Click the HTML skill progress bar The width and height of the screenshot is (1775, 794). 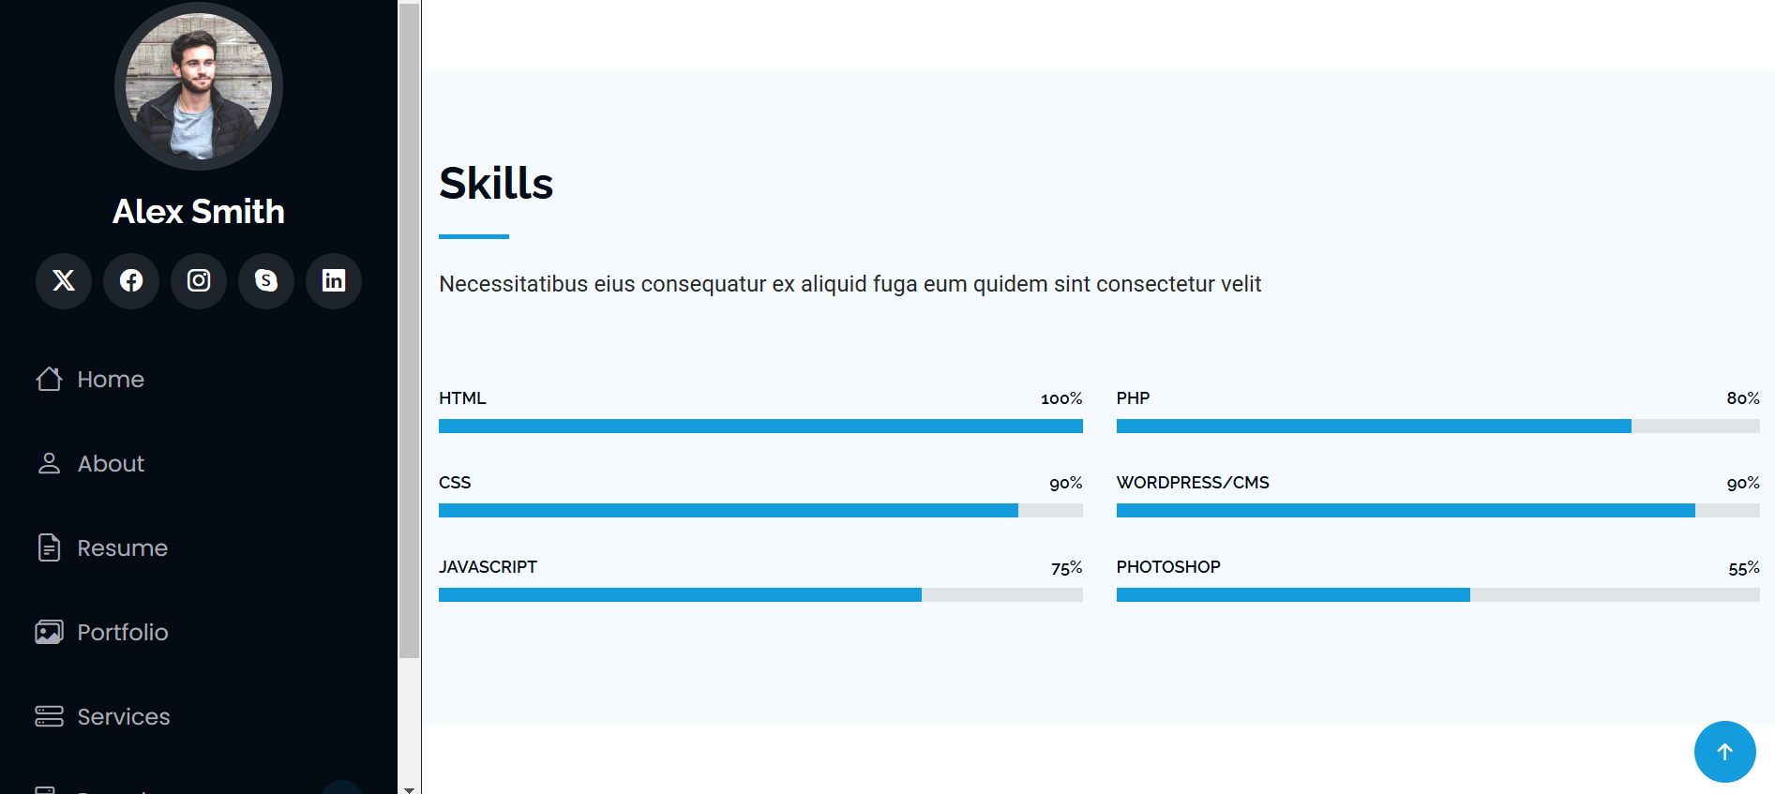click(x=760, y=426)
